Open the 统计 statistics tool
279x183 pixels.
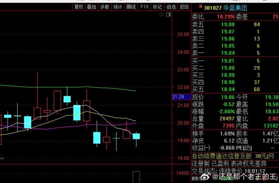click(x=118, y=7)
